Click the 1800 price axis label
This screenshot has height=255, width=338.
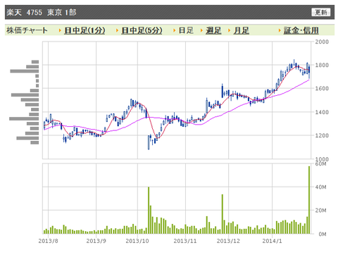[322, 65]
